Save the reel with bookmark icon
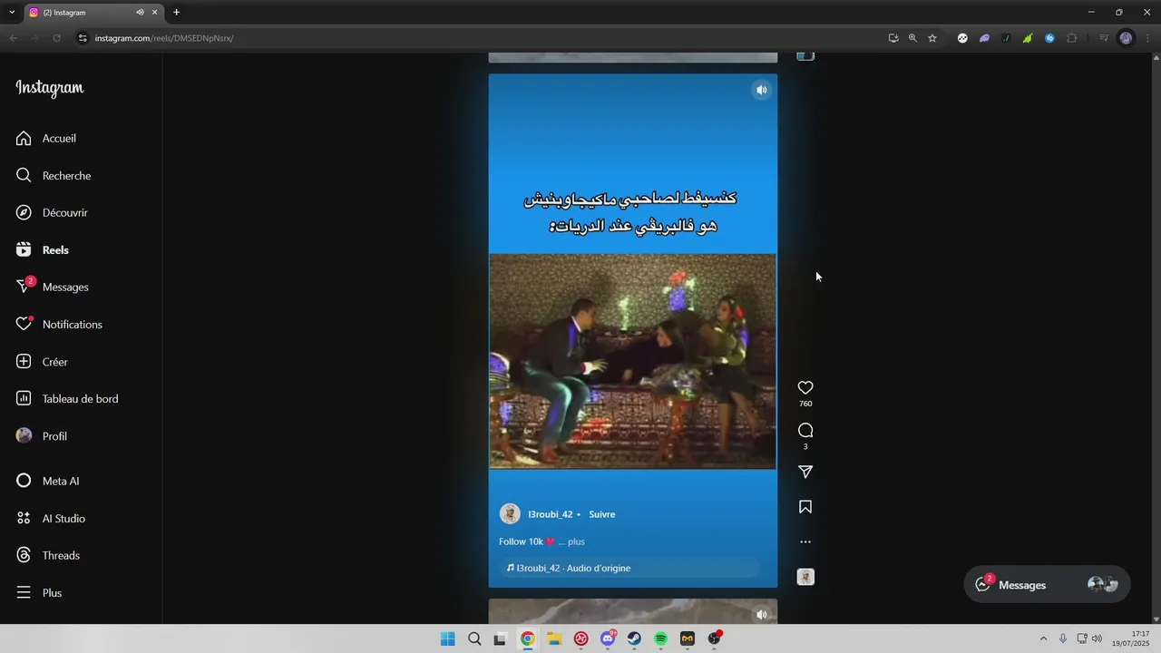1161x653 pixels. click(805, 507)
